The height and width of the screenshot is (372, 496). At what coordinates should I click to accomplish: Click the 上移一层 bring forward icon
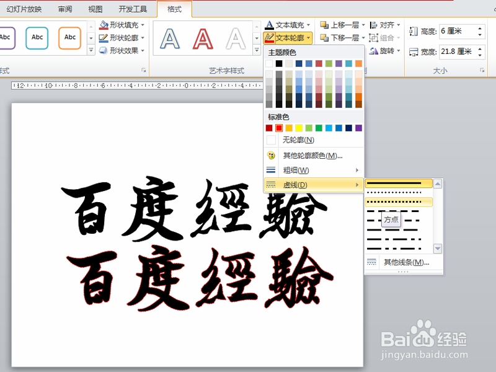(x=324, y=25)
